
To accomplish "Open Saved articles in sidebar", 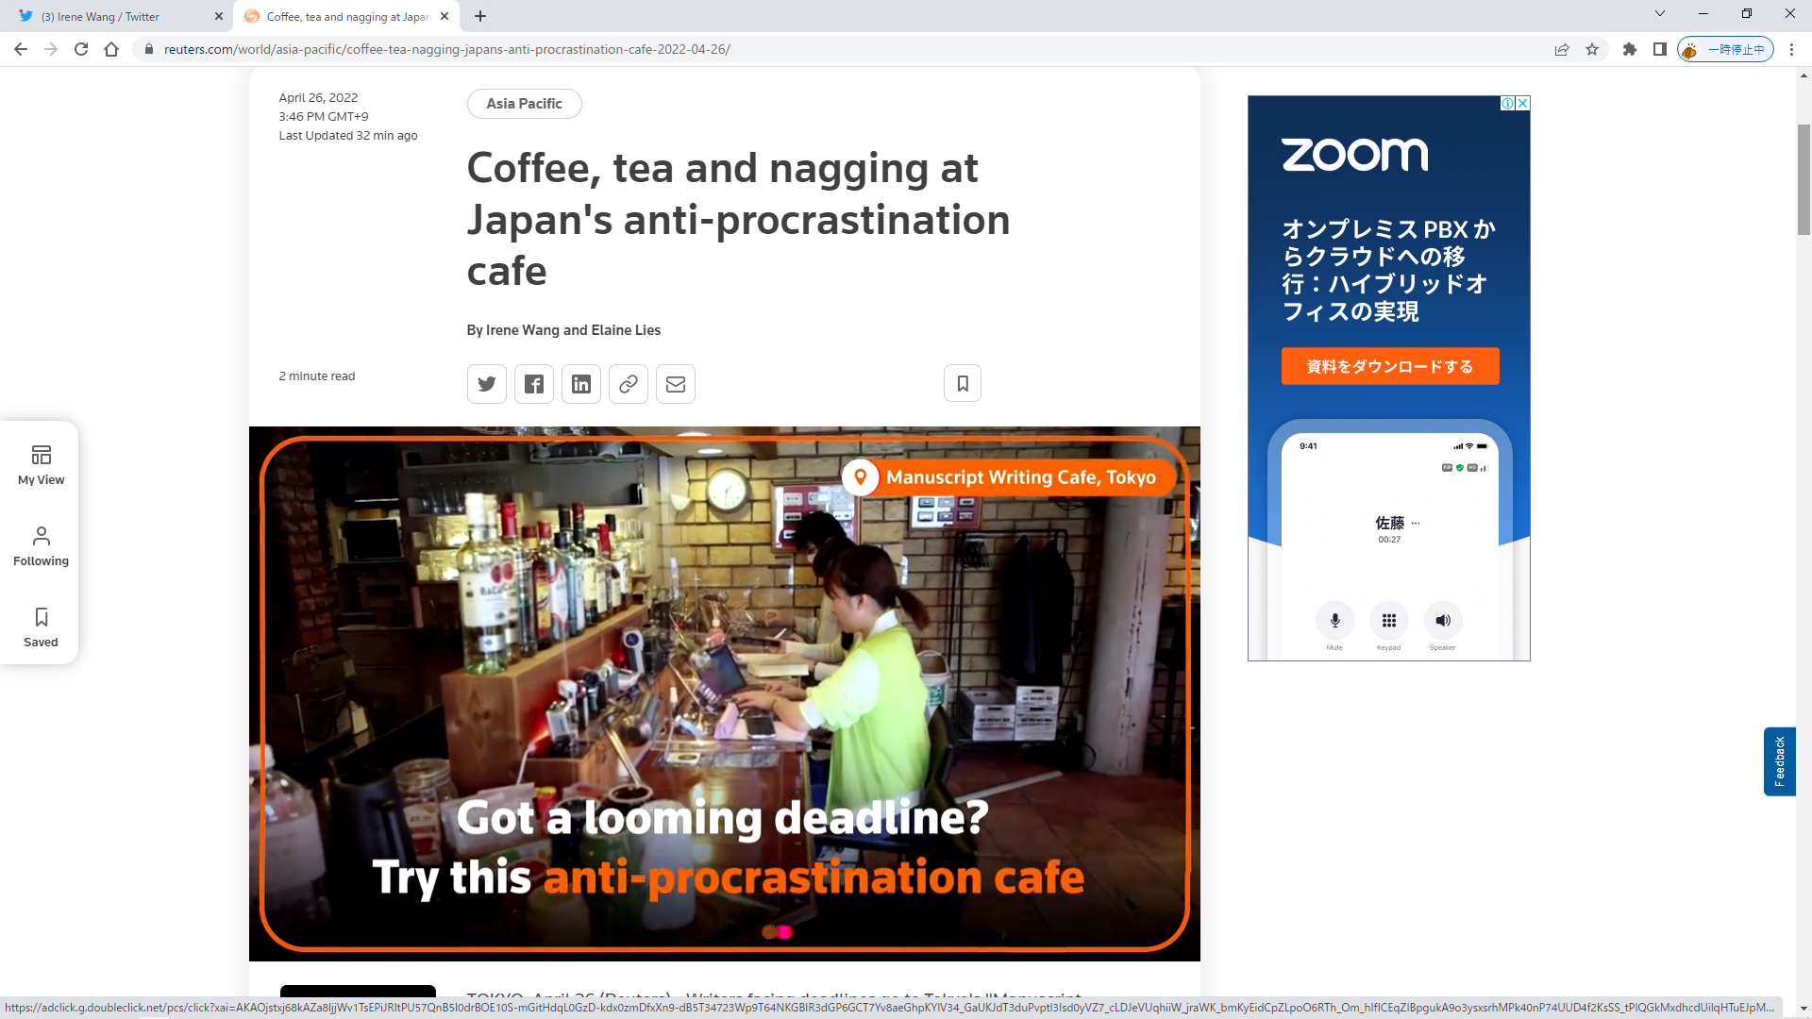I will (41, 627).
